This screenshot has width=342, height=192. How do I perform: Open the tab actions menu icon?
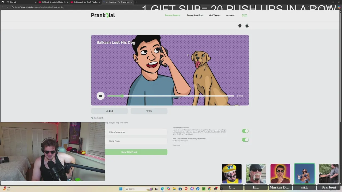pos(3,2)
